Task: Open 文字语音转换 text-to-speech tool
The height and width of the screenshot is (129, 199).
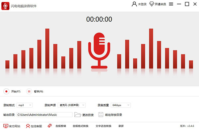Action: point(103,126)
